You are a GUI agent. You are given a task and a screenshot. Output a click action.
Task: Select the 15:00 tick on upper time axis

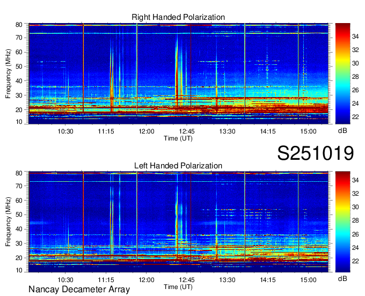[308, 131]
